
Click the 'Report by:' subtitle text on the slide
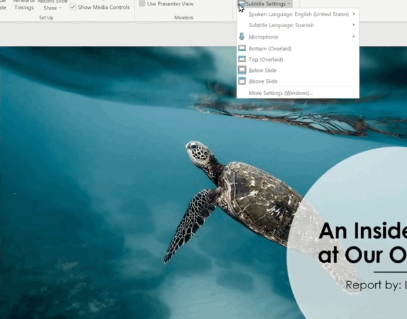pos(376,285)
